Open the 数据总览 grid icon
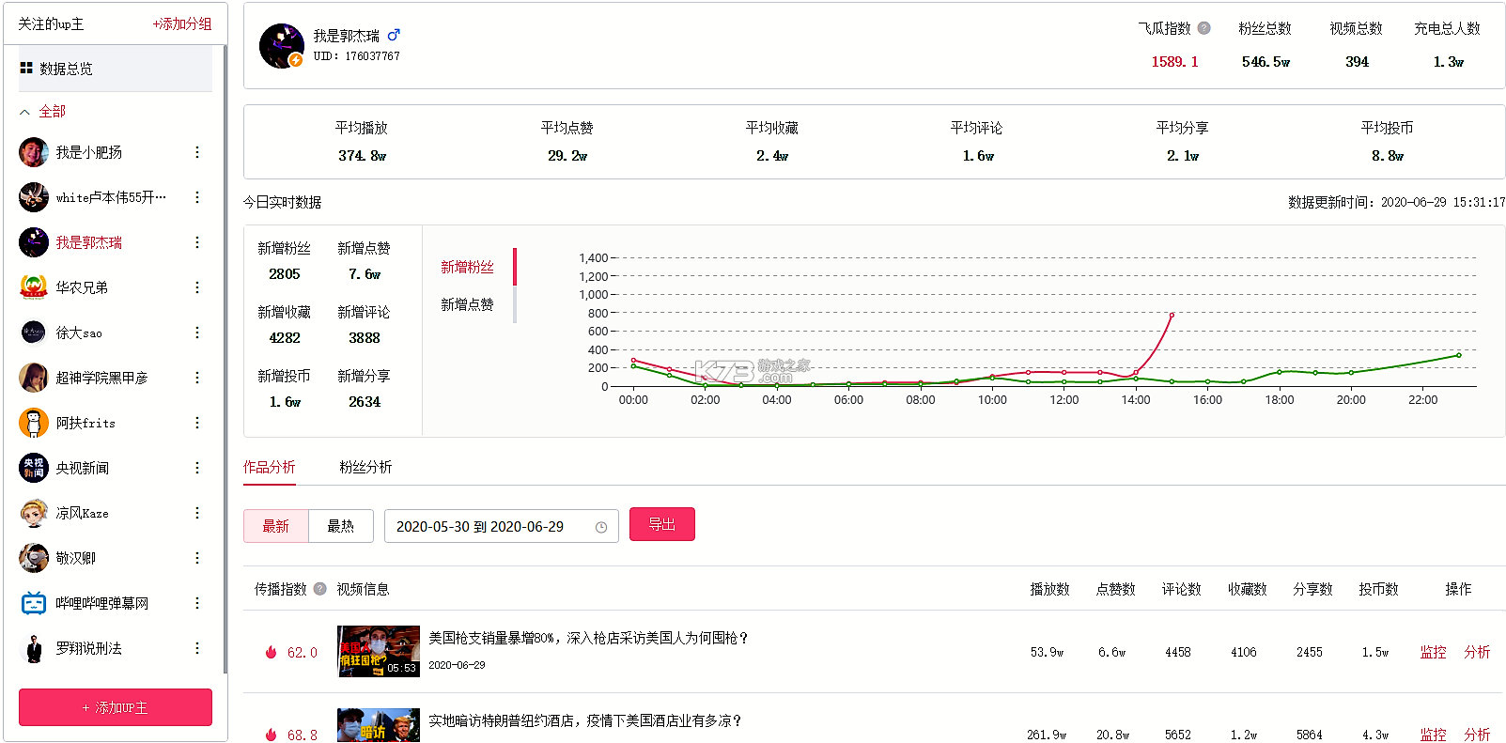Image resolution: width=1506 pixels, height=743 pixels. 26,69
